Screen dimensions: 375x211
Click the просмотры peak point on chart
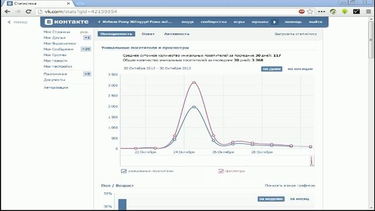pos(194,83)
